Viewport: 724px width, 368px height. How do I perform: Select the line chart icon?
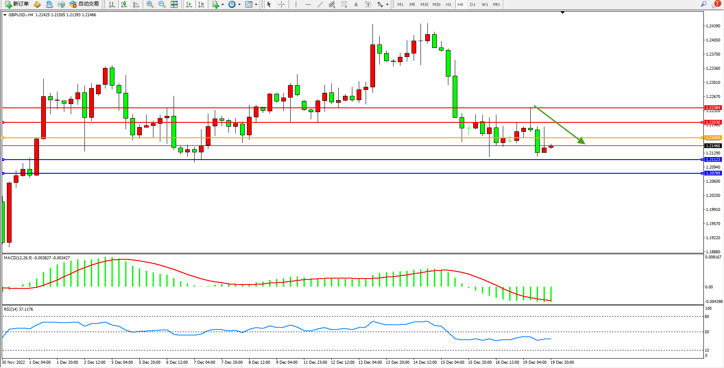pyautogui.click(x=136, y=4)
